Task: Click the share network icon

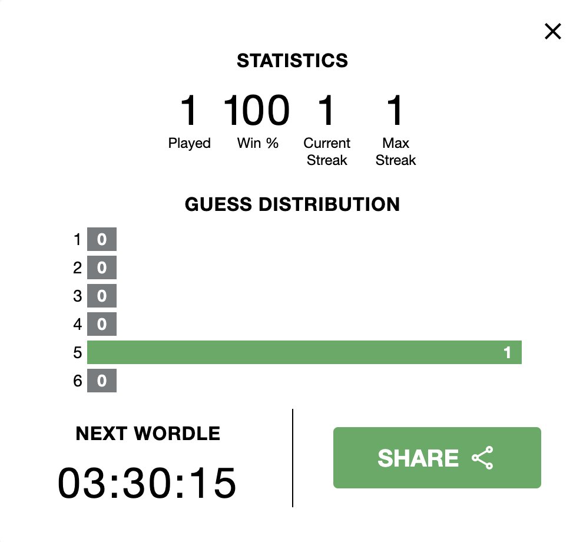Action: tap(482, 458)
